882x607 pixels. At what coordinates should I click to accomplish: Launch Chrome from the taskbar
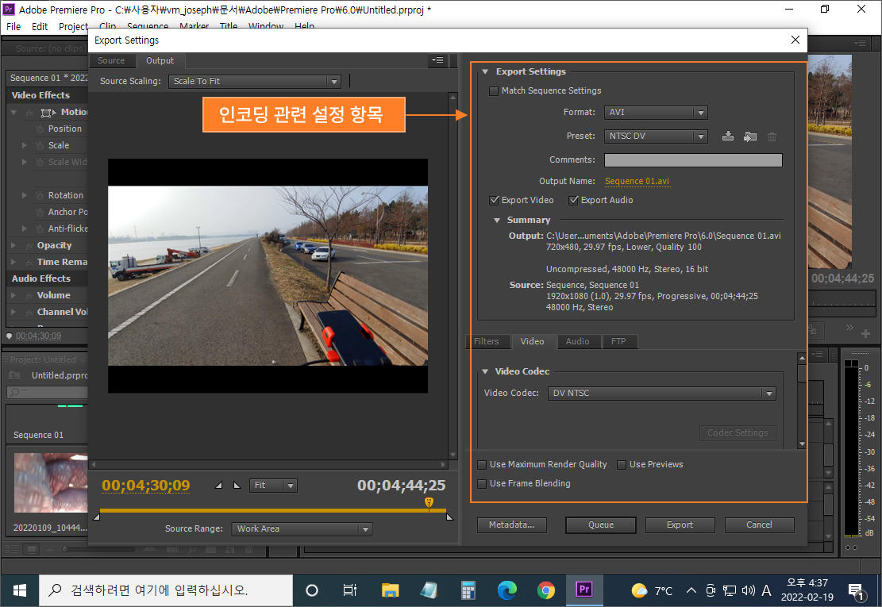pyautogui.click(x=545, y=590)
